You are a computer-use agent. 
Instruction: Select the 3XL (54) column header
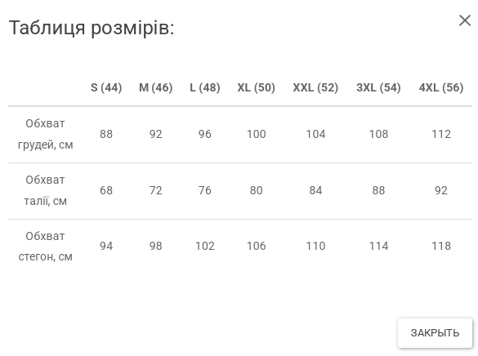(x=378, y=87)
